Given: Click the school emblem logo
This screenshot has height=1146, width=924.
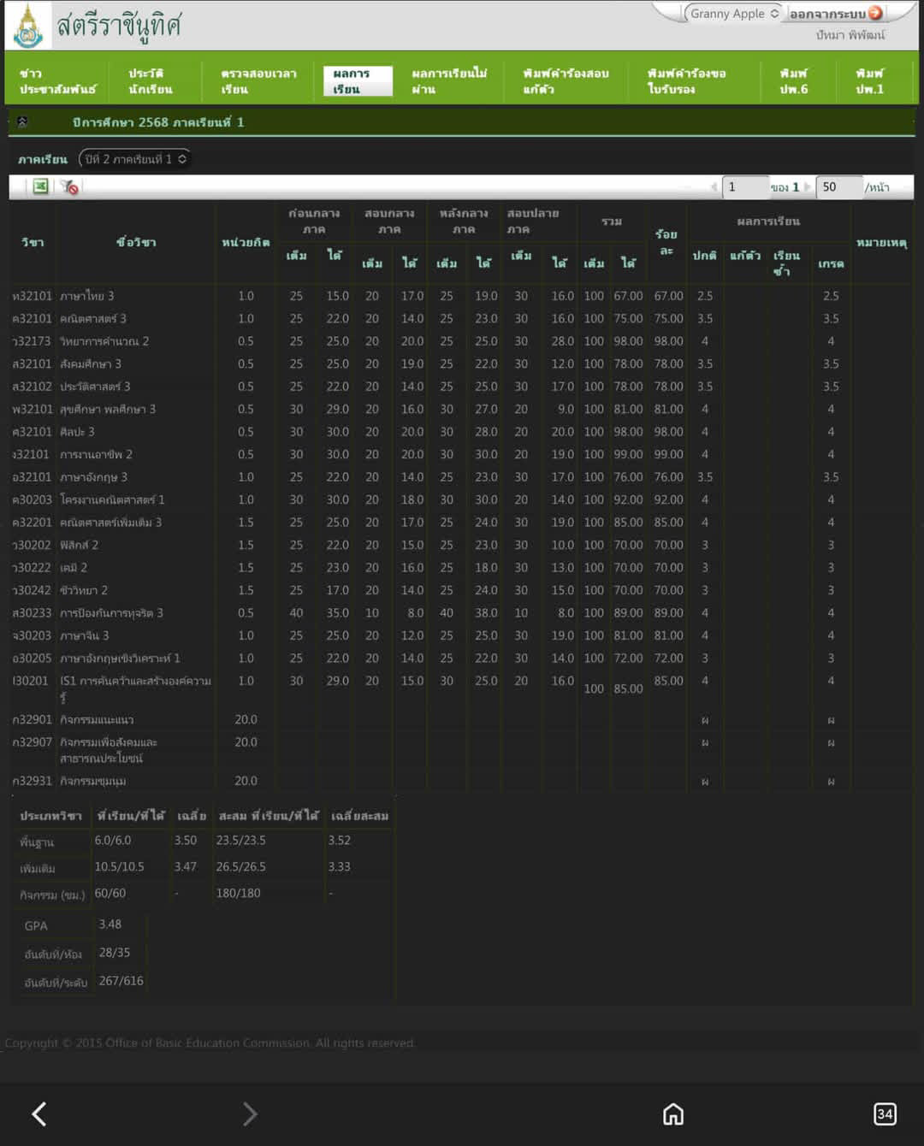Looking at the screenshot, I should 28,27.
